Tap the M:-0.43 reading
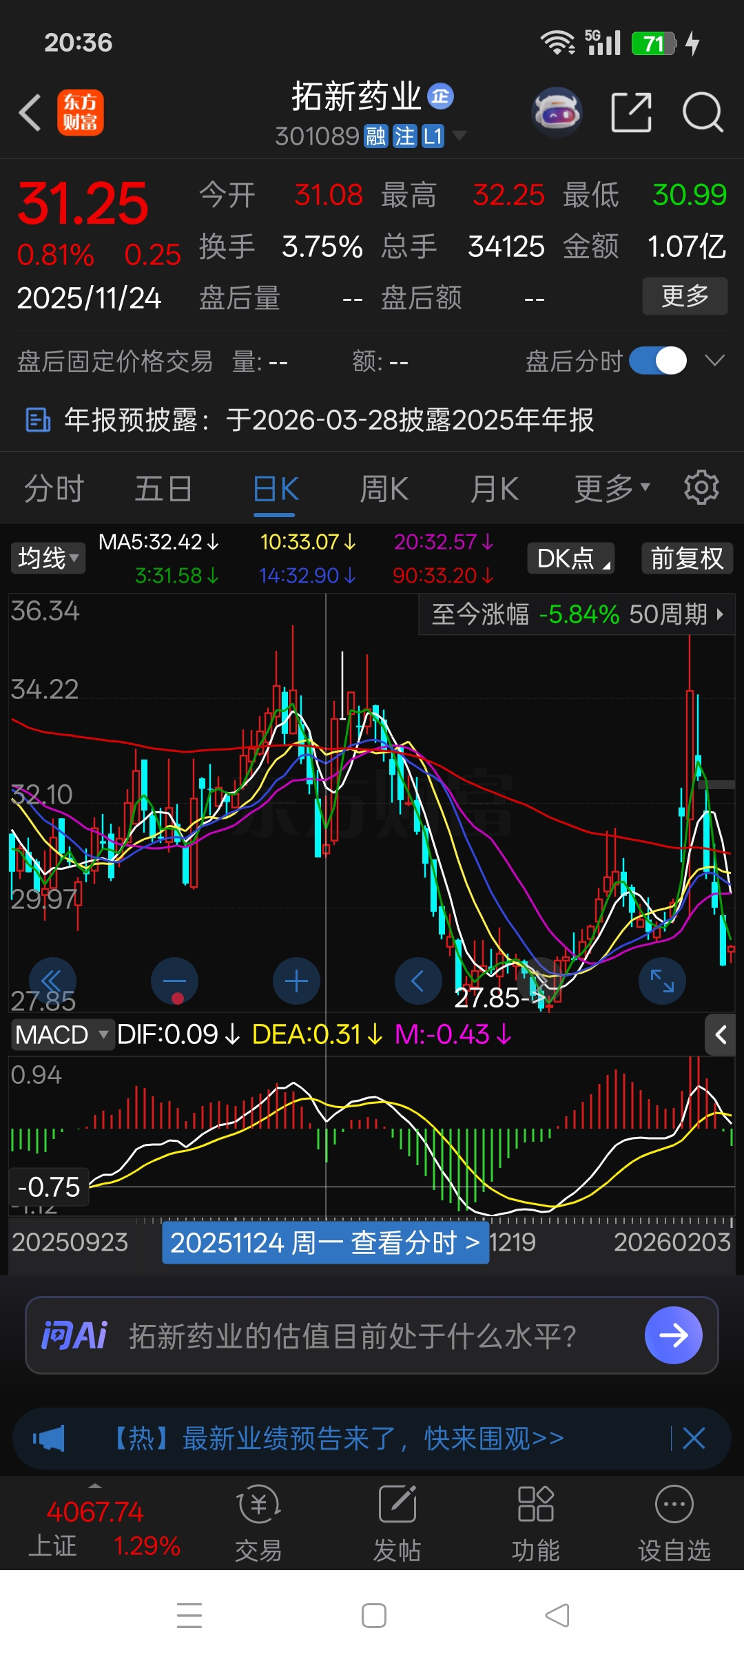This screenshot has width=744, height=1661. [453, 1034]
